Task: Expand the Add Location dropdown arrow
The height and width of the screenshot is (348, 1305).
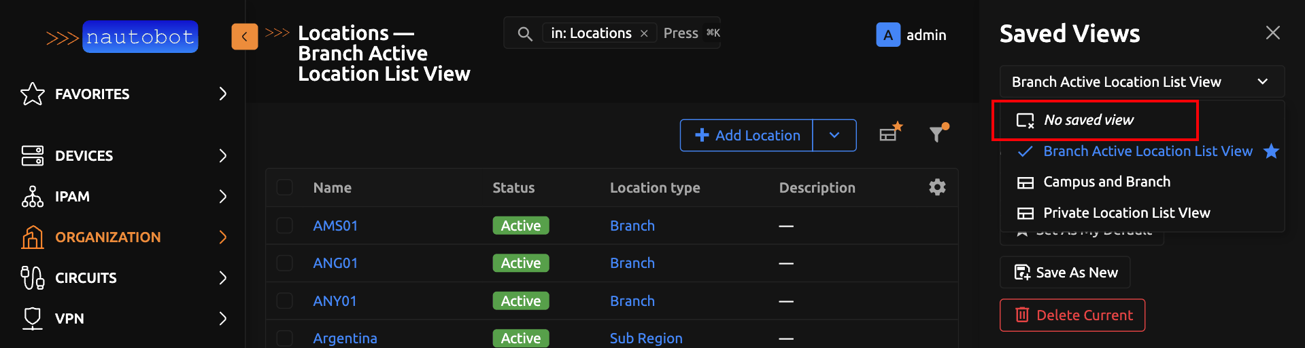Action: 834,135
